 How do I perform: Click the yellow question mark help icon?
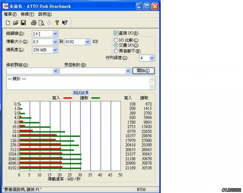[57, 23]
